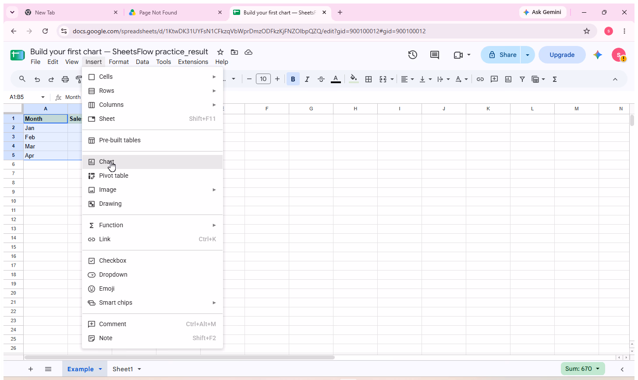The width and height of the screenshot is (638, 380).
Task: Click the insert comment toolbar icon
Action: [494, 79]
